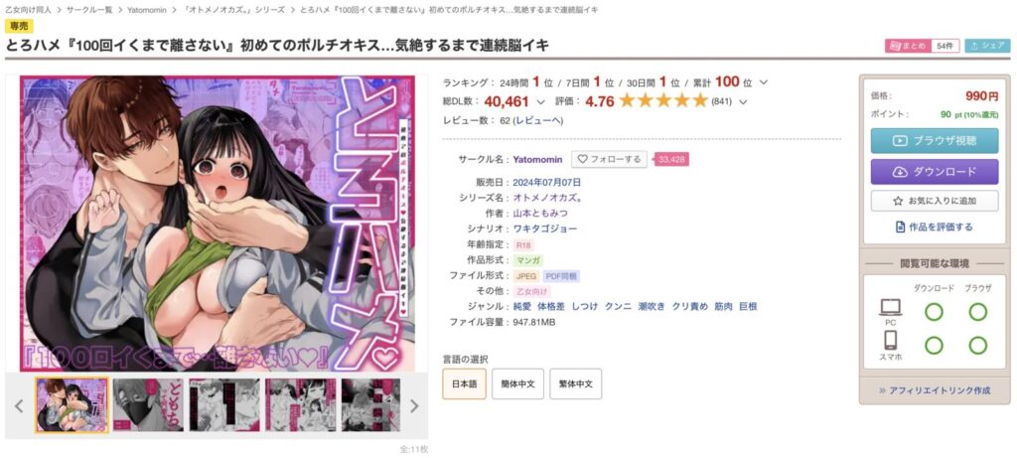Viewport: 1017px width, 458px height.
Task: Expand the rating breakdown chevron
Action: [x=743, y=101]
